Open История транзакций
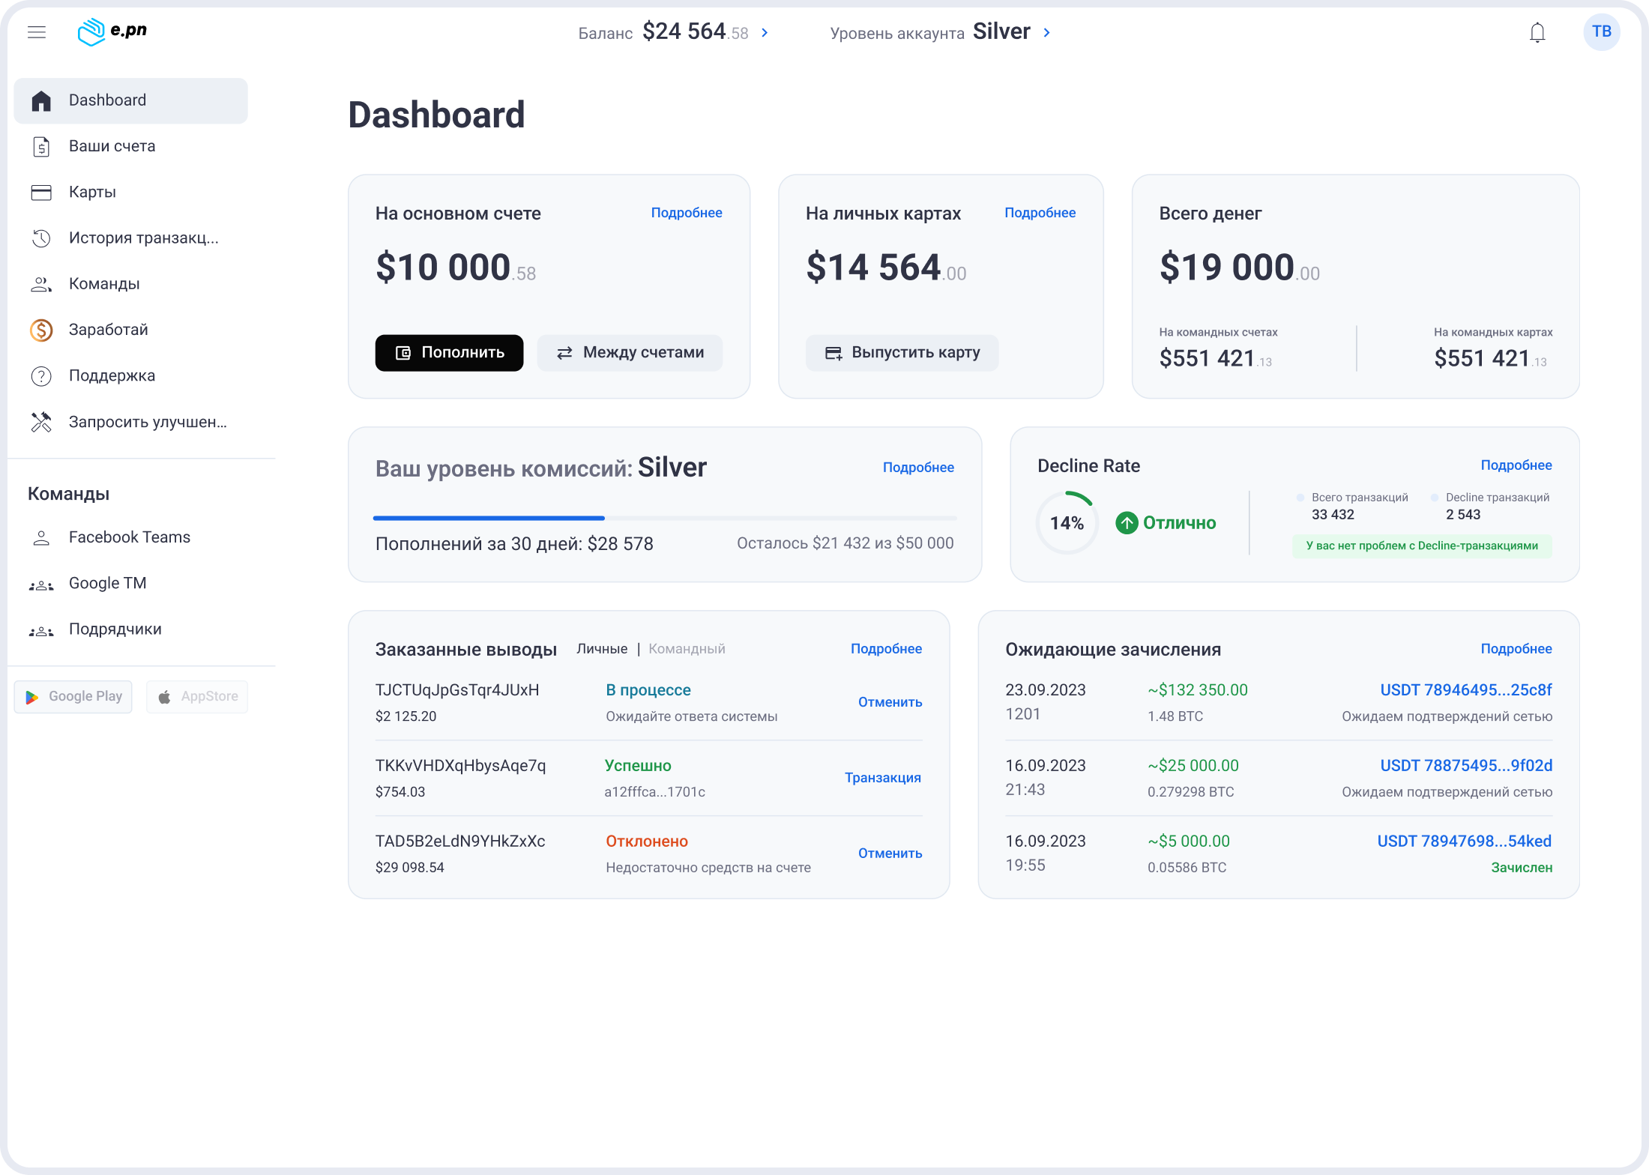 [142, 238]
